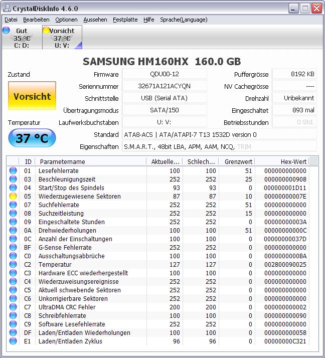This screenshot has height=358, width=325.
Task: Click status orb for Eingeschaltete Stunden
Action: (x=13, y=222)
